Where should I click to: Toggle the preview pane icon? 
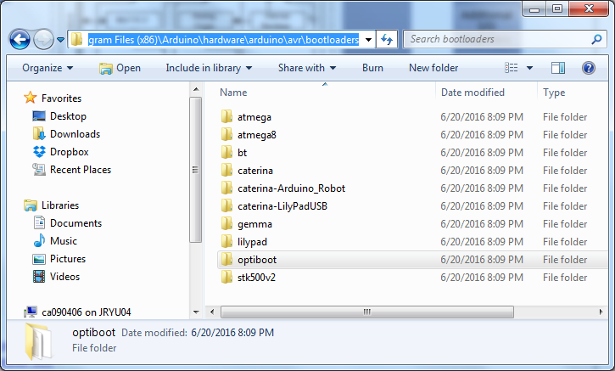point(557,68)
